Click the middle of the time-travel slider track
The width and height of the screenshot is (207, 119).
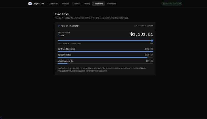coord(105,41)
